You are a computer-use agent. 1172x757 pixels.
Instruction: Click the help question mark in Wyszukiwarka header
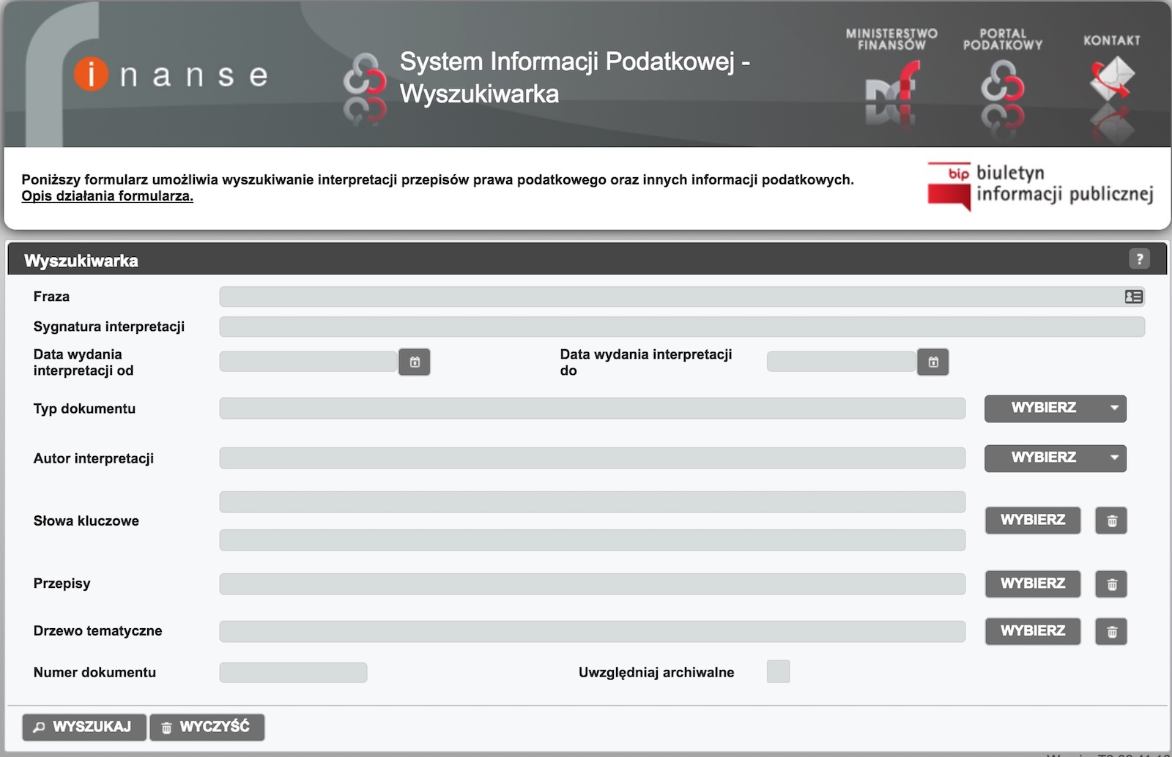point(1139,259)
